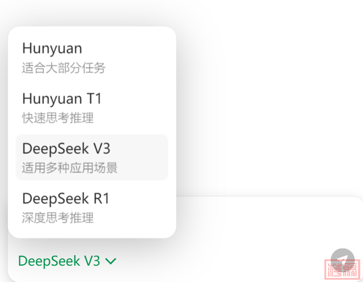Click the 快速思考推理 subtitle under Hunyuan T1
Screen dimensions: 363x282
point(58,118)
